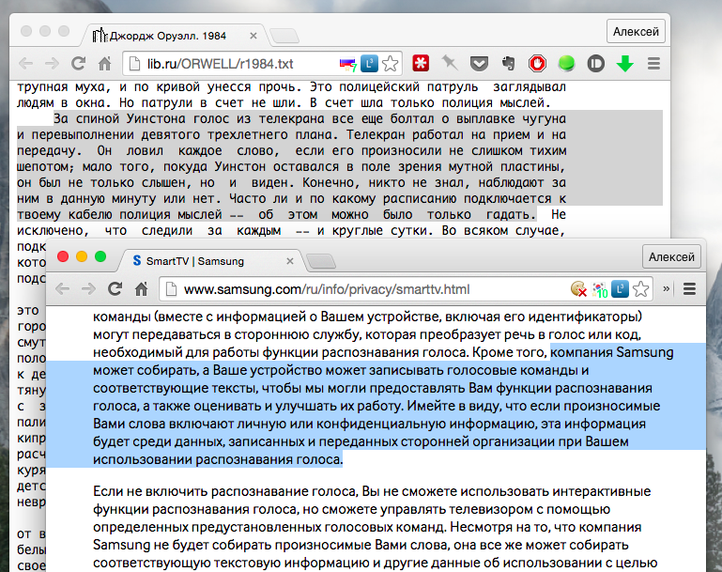Go forward in the Samsung window
This screenshot has height=572, width=722.
tap(88, 289)
